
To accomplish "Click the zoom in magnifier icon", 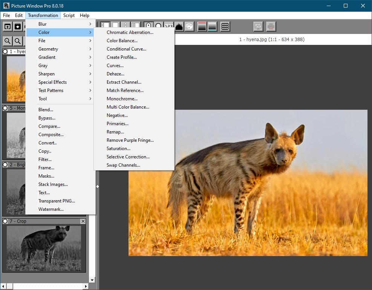I will [x=7, y=41].
